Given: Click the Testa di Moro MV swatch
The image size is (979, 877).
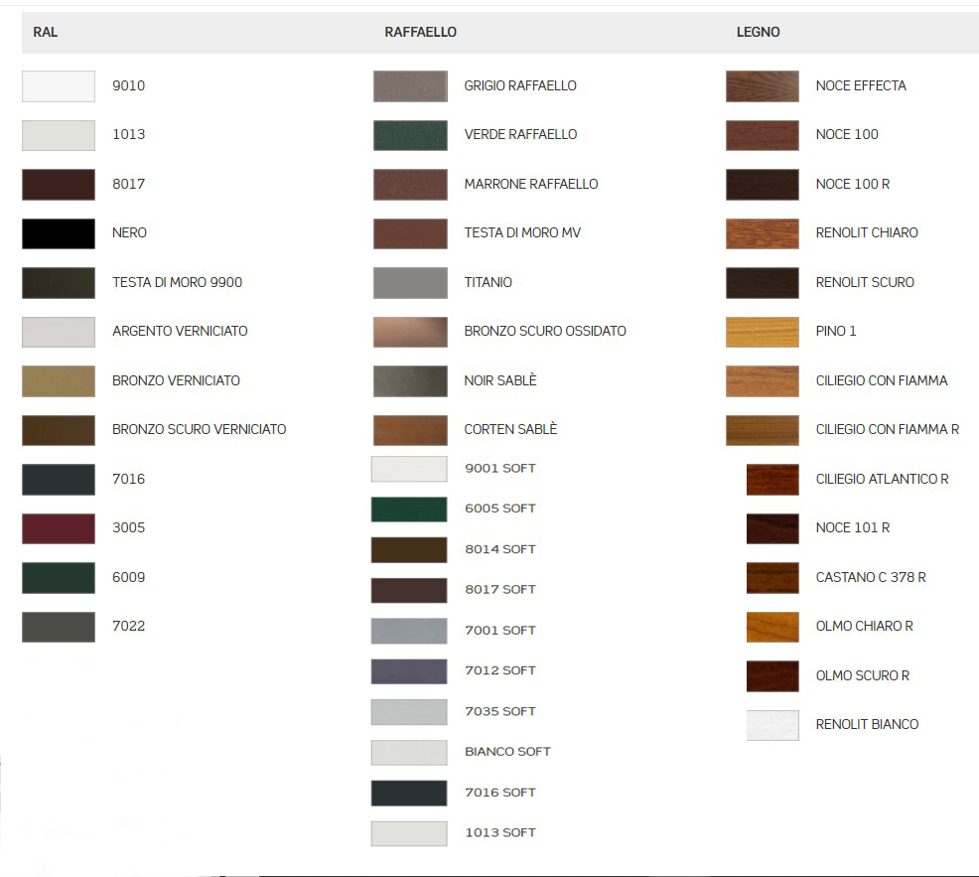Looking at the screenshot, I should pos(410,233).
